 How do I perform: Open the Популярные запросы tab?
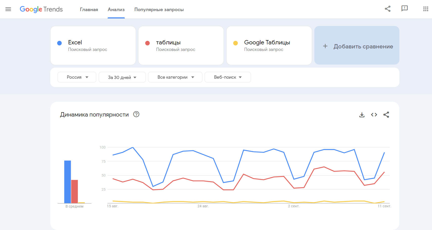159,10
